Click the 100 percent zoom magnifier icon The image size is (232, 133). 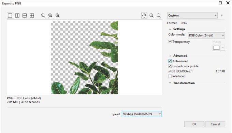point(58,16)
